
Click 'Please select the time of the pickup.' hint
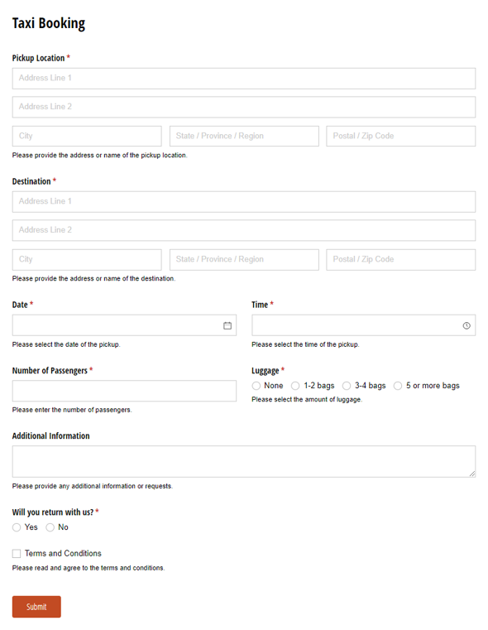[x=305, y=344]
